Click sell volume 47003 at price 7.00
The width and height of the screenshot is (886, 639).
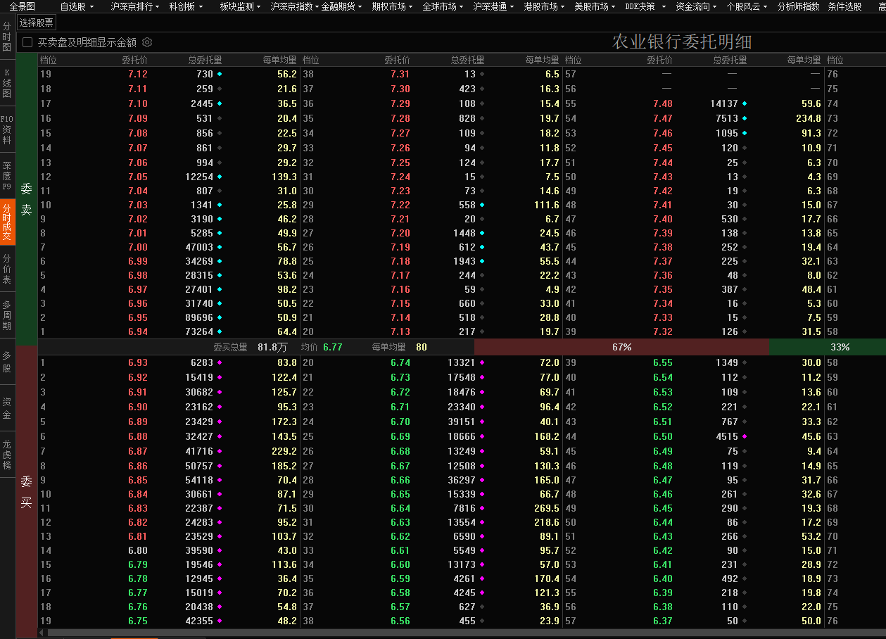199,247
